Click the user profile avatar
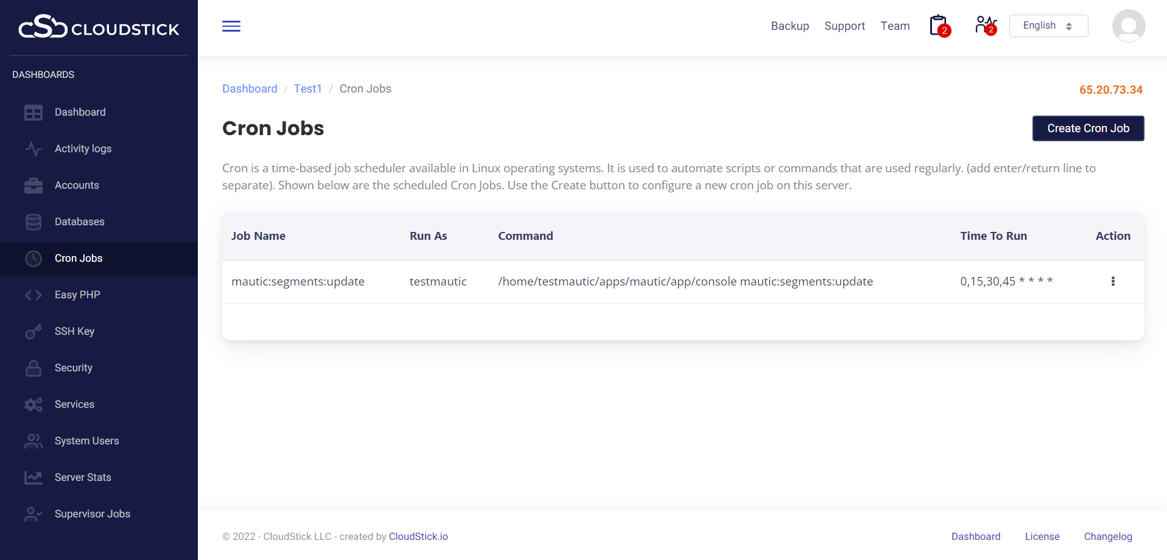This screenshot has width=1167, height=560. tap(1128, 26)
